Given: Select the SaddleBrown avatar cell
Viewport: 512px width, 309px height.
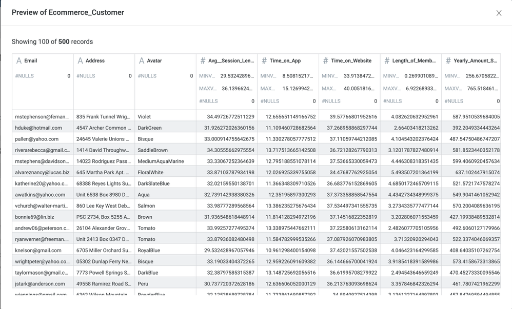Looking at the screenshot, I should 152,150.
